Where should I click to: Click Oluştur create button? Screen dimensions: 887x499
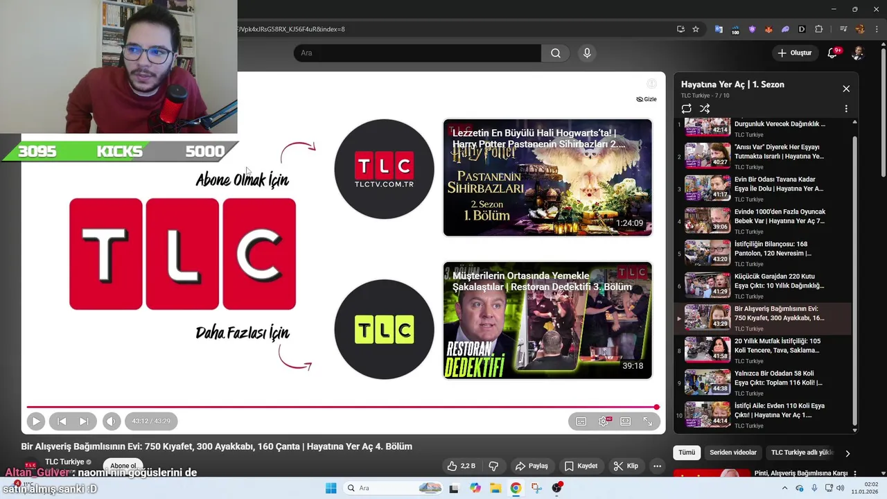794,53
